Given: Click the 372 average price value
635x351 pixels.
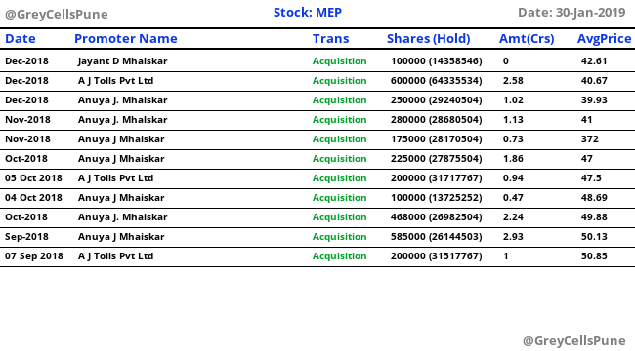Looking at the screenshot, I should 590,139.
